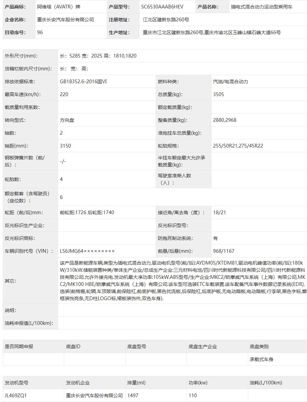The height and width of the screenshot is (402, 307).
Task: Click chassis type 承载式车身
Action: pyautogui.click(x=261, y=359)
